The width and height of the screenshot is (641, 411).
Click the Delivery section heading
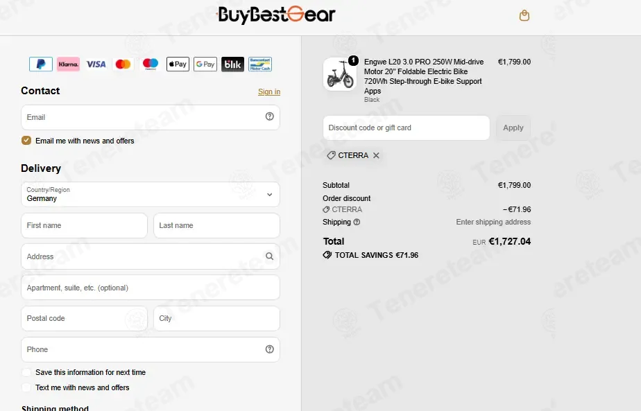(41, 168)
